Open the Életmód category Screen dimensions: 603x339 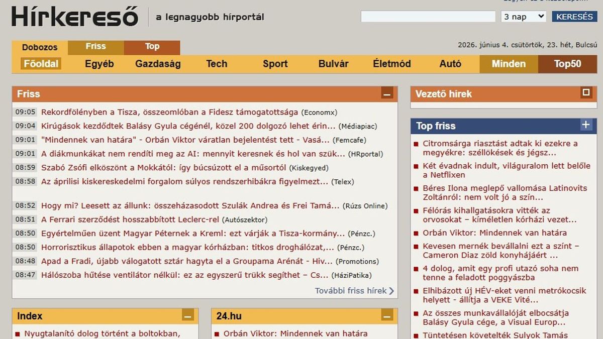coord(392,64)
